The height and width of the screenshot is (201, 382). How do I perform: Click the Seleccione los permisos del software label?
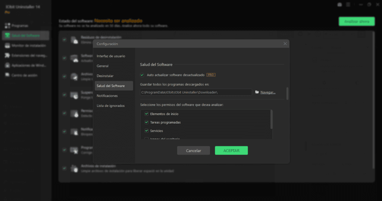pos(182,105)
